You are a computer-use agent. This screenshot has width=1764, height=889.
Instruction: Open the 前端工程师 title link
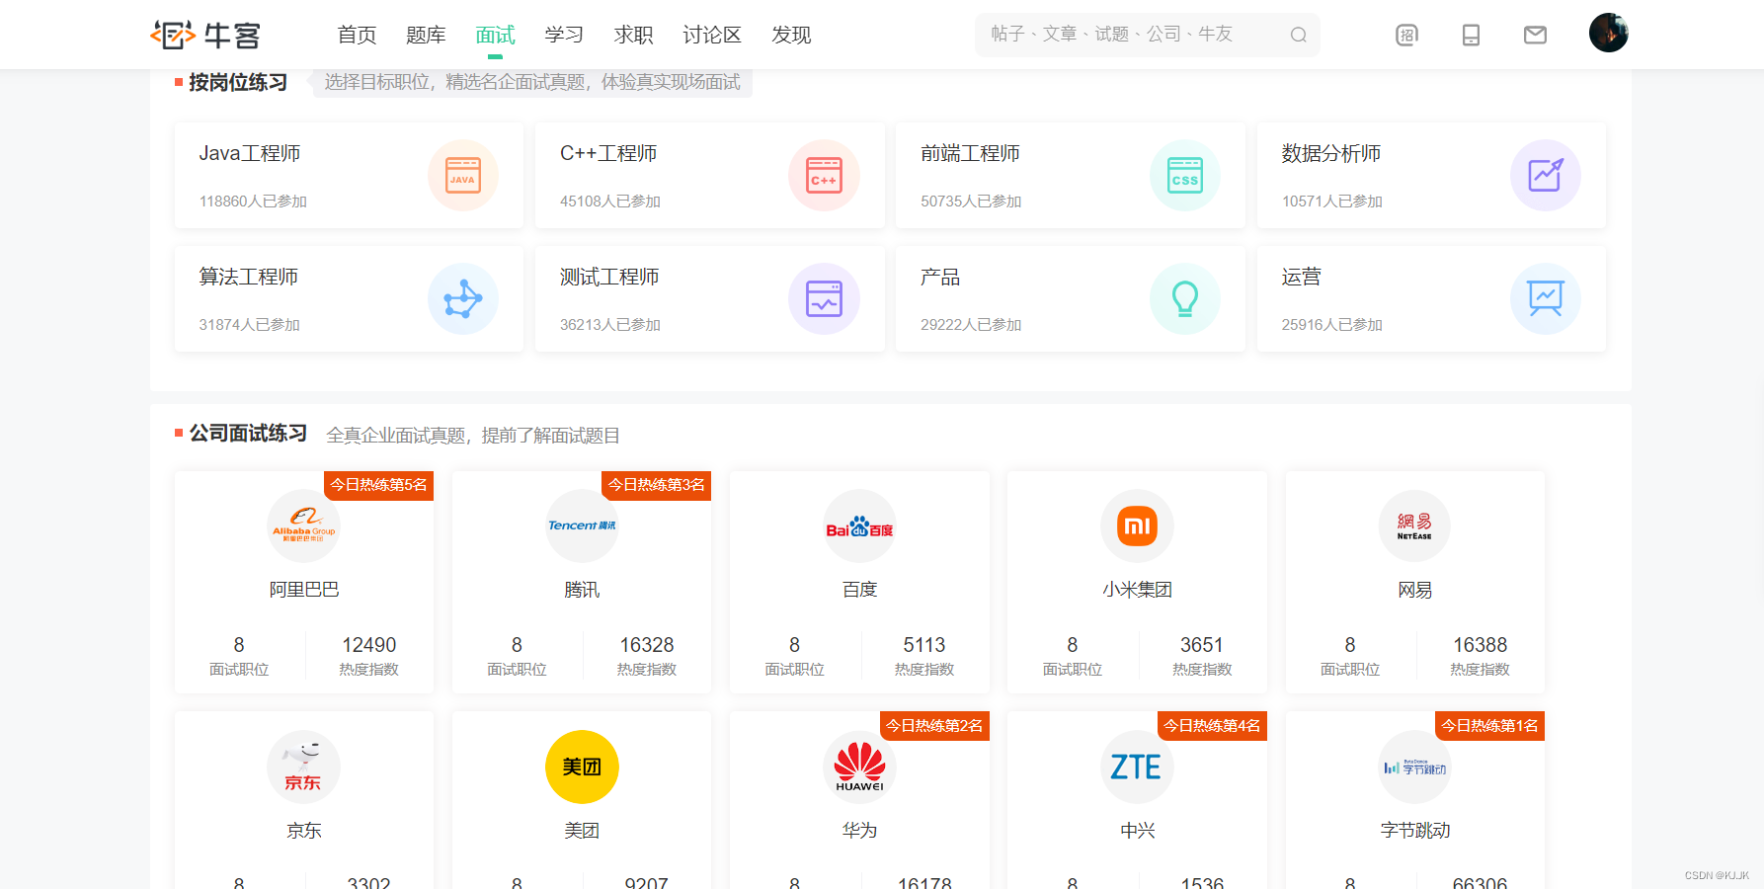click(x=970, y=153)
